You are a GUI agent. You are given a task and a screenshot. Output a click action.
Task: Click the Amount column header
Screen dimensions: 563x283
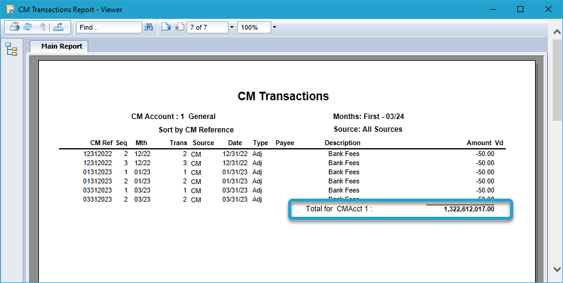pyautogui.click(x=479, y=143)
